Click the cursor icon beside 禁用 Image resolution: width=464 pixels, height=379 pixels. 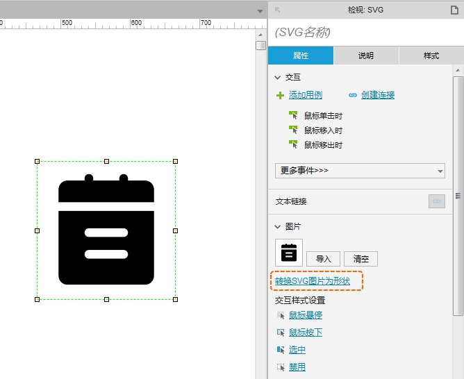tap(281, 367)
